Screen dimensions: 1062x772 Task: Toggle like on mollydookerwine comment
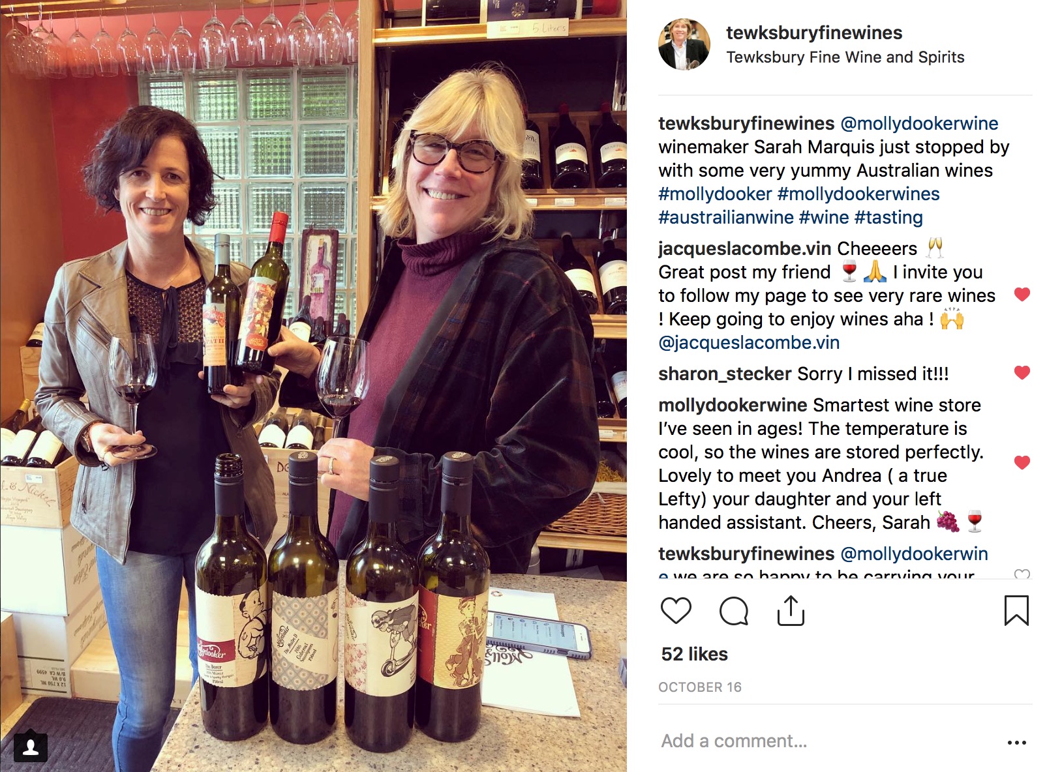1022,463
